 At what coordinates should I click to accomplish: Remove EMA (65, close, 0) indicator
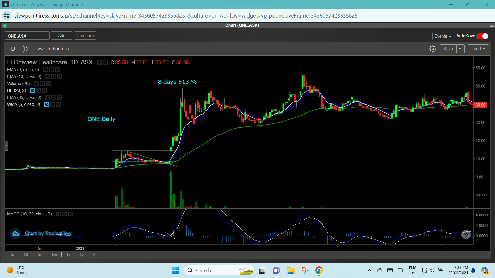pos(60,98)
